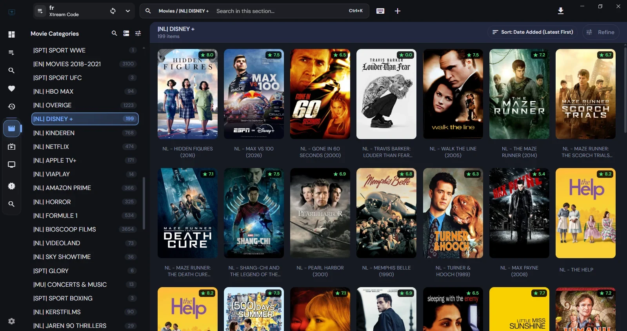Open Walk the Line (2005) poster
This screenshot has width=627, height=331.
[453, 94]
